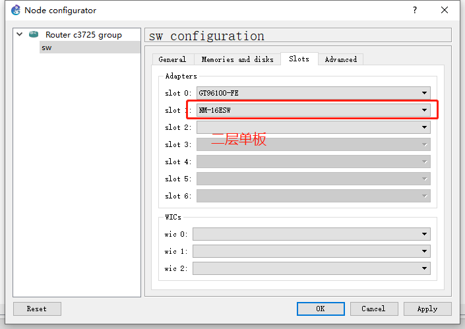Image resolution: width=465 pixels, height=329 pixels.
Task: Open slot 0 GT96100-FE dropdown
Action: pos(313,93)
